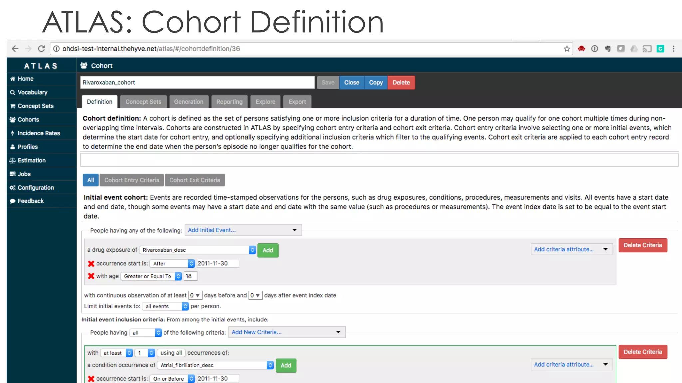
Task: Go to Estimation in the sidebar
Action: pos(31,160)
